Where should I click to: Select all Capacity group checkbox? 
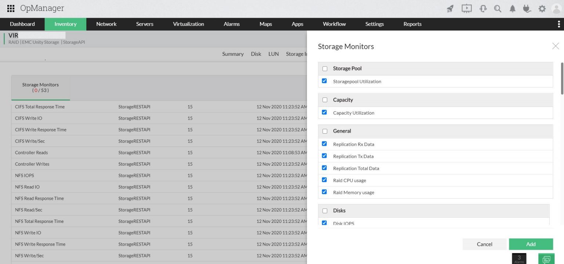tap(325, 100)
